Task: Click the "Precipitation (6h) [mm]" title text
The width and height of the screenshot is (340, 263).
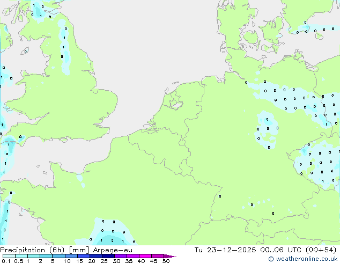Action: click(x=45, y=250)
